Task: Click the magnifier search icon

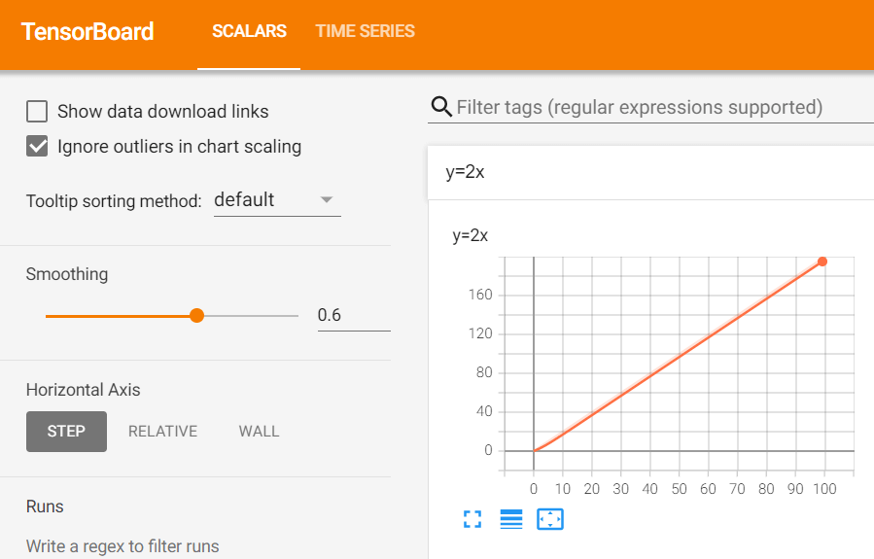Action: click(441, 106)
